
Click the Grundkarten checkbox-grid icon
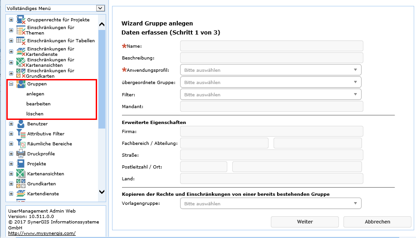(x=21, y=183)
